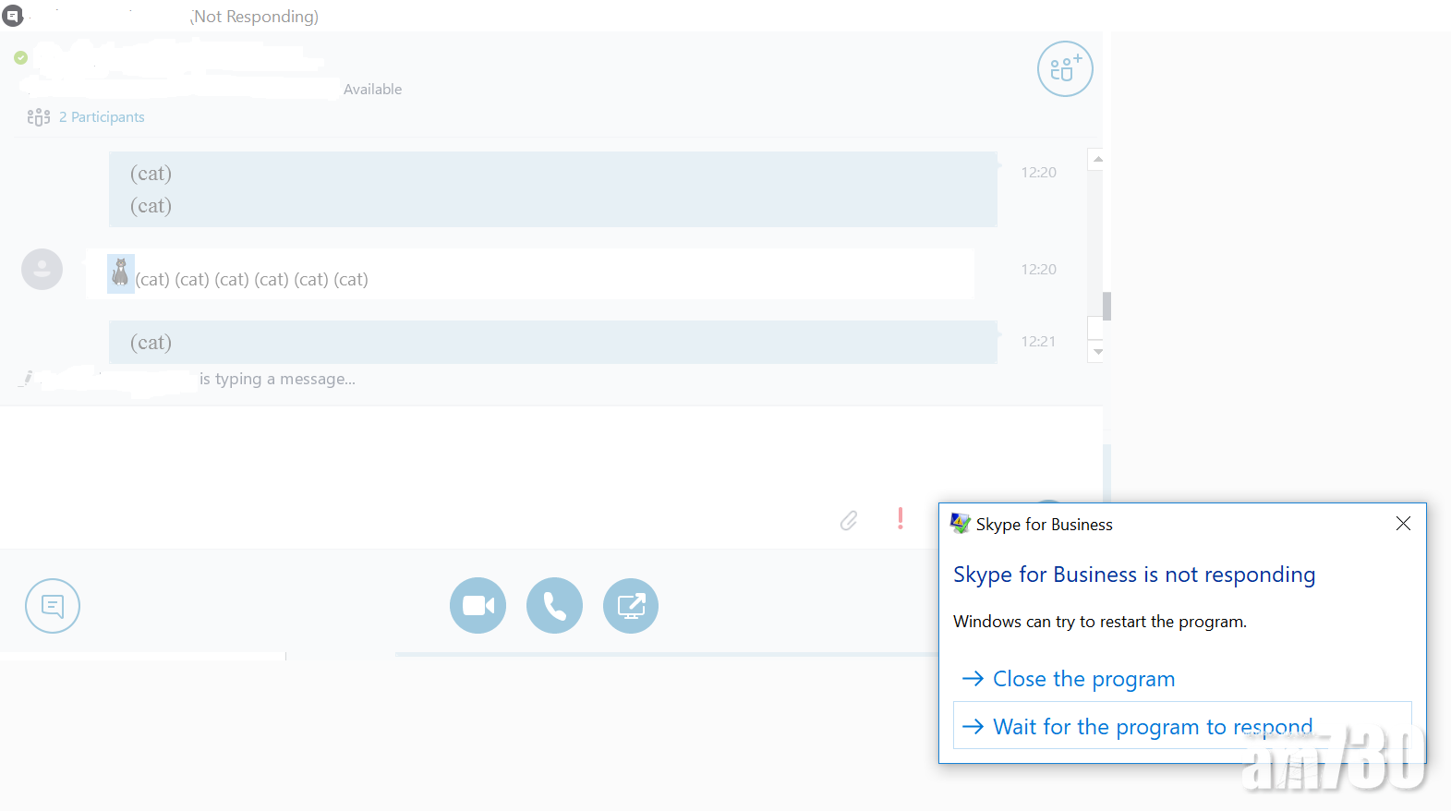The height and width of the screenshot is (811, 1451).
Task: Start a video call
Action: click(478, 606)
